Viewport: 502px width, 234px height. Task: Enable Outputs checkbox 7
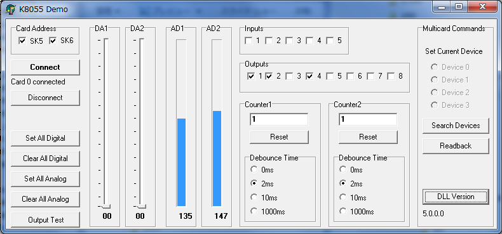click(x=370, y=76)
